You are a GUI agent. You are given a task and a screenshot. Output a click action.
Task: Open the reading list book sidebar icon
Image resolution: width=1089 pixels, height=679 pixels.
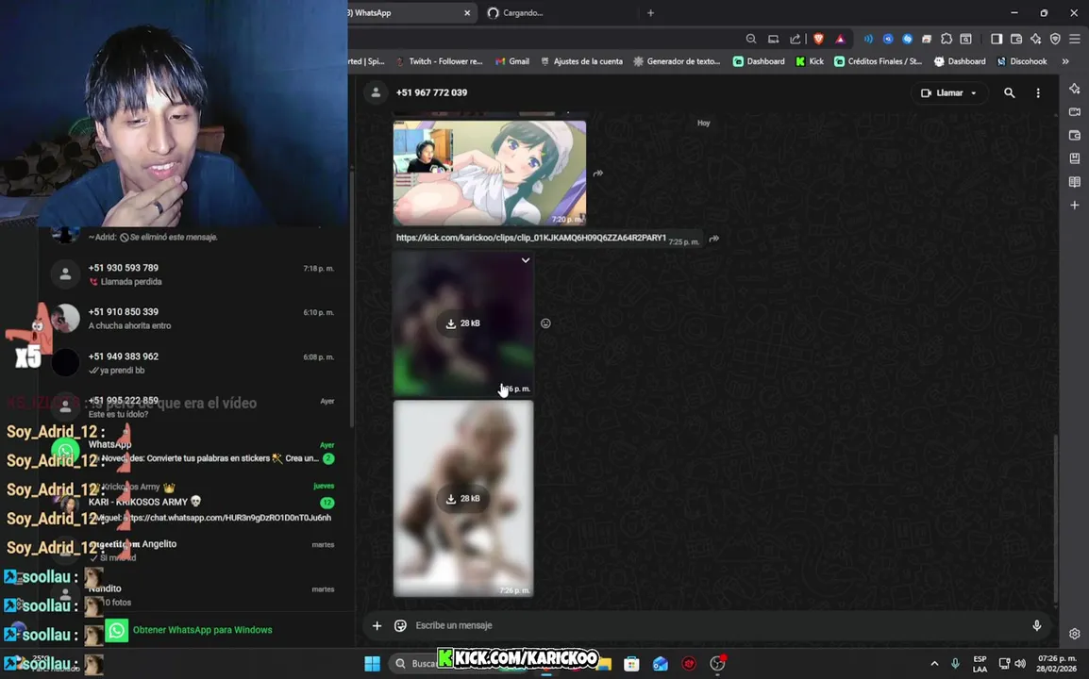click(x=1075, y=182)
